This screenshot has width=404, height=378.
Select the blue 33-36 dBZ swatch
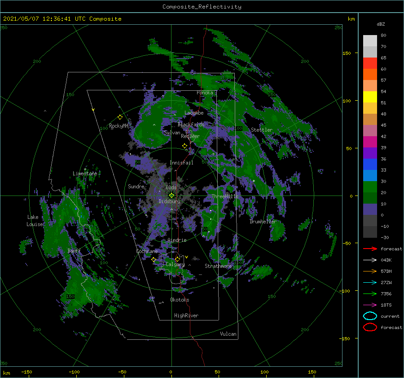[370, 165]
